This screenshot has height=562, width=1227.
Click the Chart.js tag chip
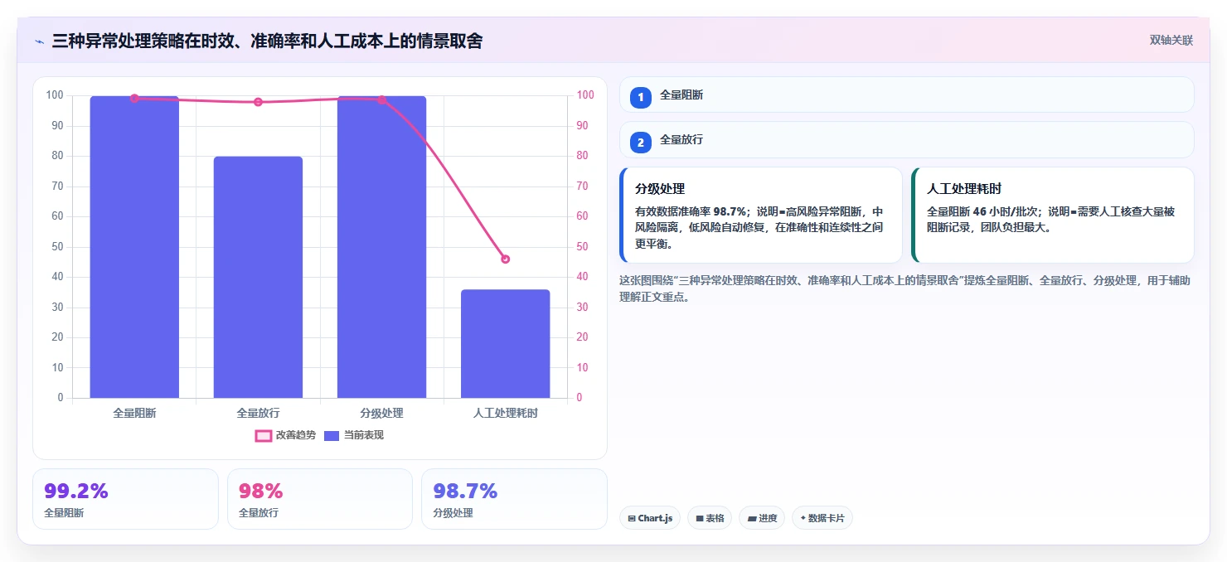click(650, 518)
